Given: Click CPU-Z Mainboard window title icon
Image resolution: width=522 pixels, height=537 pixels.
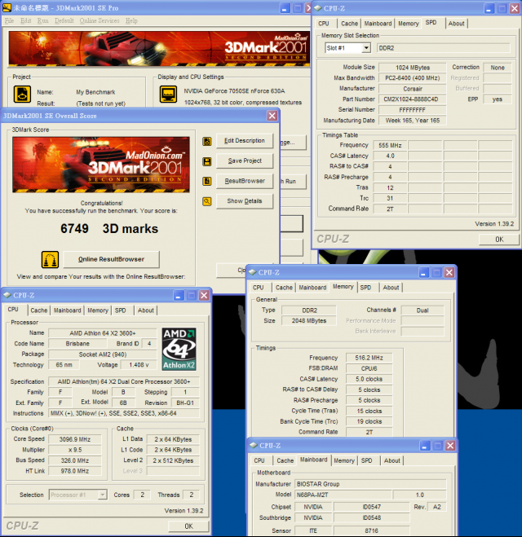Looking at the screenshot, I should [254, 445].
